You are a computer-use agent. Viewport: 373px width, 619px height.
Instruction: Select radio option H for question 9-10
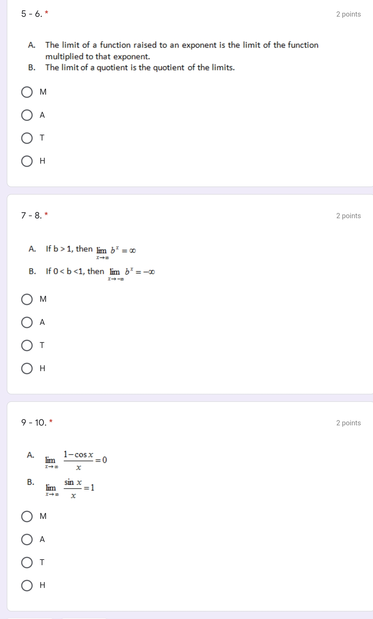pos(27,585)
